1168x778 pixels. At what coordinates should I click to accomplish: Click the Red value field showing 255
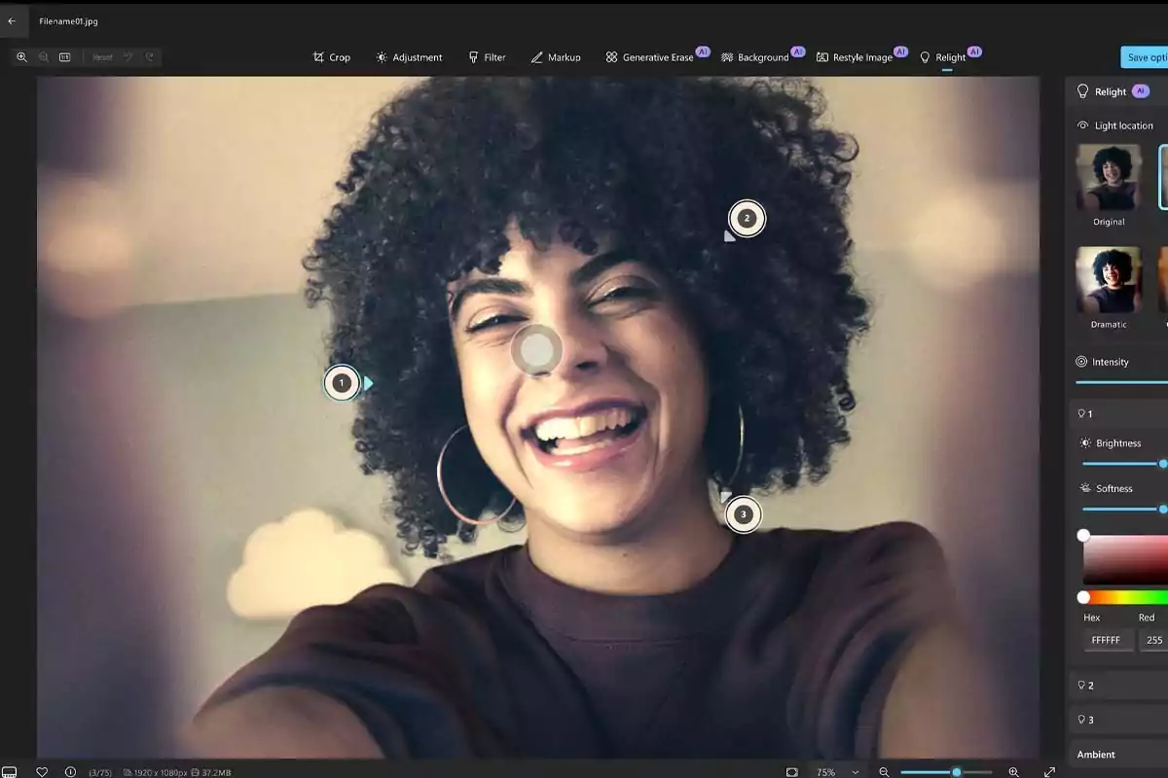(x=1154, y=640)
